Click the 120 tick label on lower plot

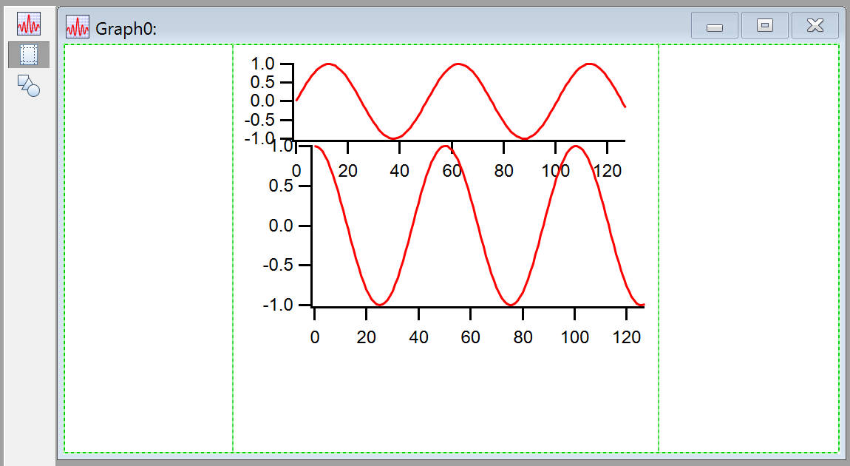click(627, 337)
